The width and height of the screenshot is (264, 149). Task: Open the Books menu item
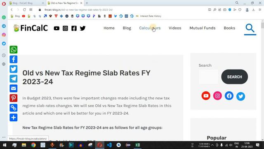229,28
